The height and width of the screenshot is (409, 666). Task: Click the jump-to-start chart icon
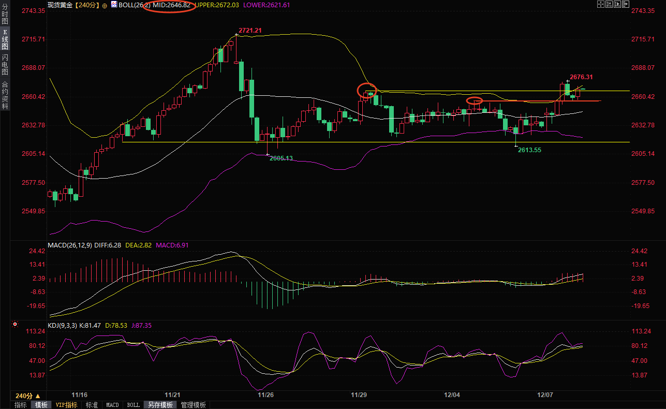(x=609, y=4)
